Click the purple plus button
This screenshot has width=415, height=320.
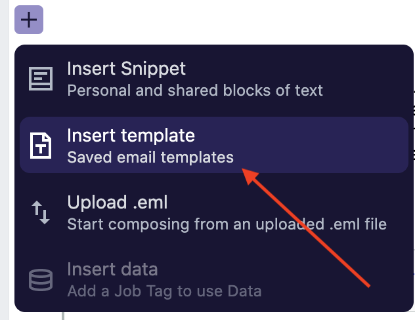click(29, 20)
